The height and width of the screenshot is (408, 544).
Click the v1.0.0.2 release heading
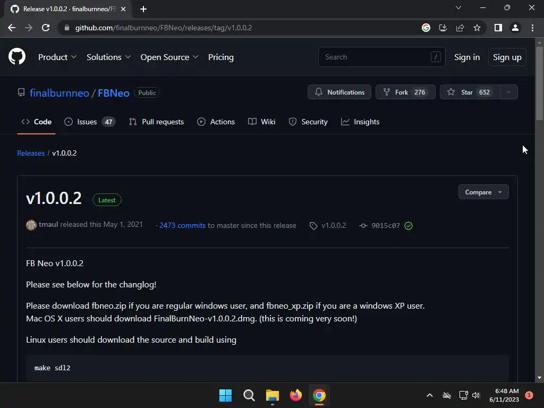(x=54, y=198)
